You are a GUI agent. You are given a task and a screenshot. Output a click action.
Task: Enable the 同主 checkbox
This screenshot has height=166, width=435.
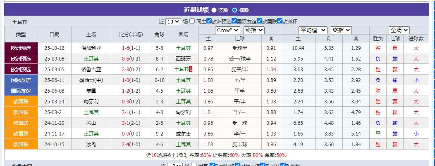(x=192, y=21)
